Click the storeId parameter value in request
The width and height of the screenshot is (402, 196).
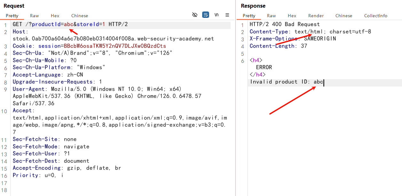[104, 25]
